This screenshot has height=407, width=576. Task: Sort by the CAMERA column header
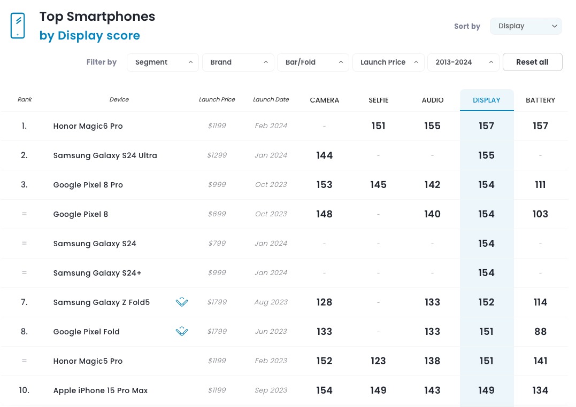(324, 100)
